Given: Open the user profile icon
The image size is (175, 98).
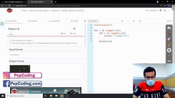Looking at the screenshot, I should [169, 11].
